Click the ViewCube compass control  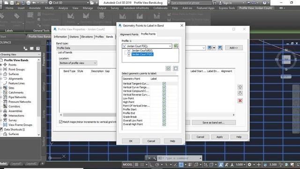(x=286, y=60)
